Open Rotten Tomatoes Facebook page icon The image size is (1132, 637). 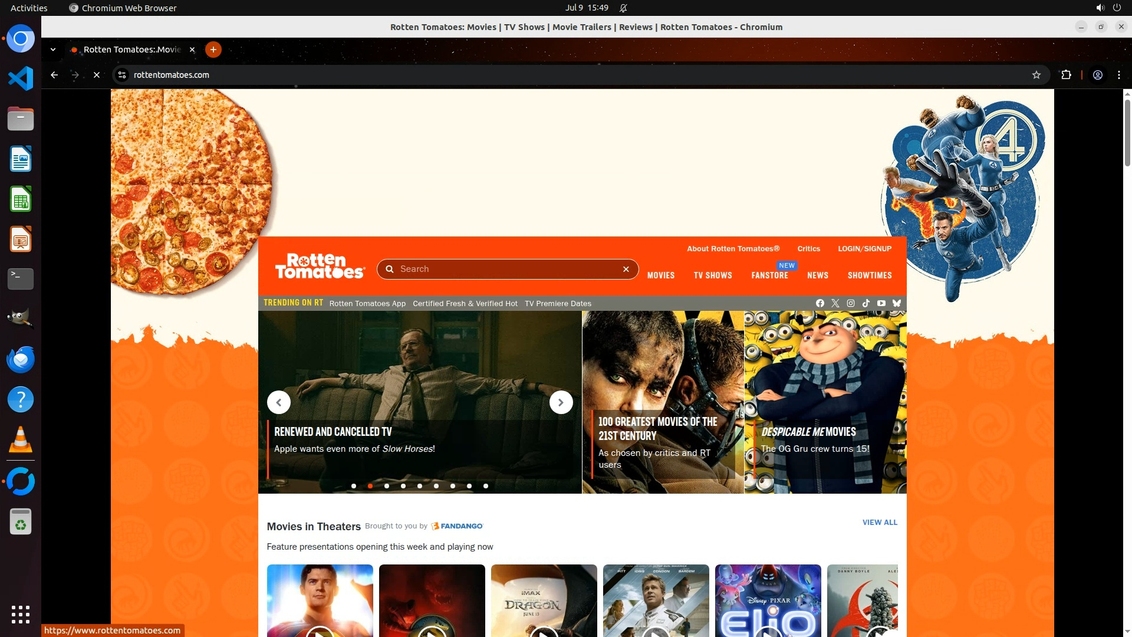[x=820, y=303]
